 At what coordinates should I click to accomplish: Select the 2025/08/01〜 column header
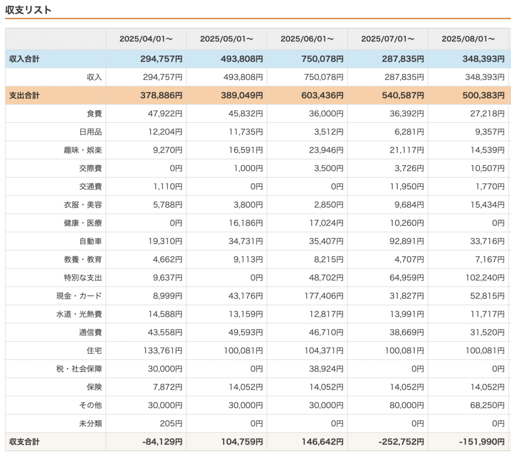pos(468,39)
